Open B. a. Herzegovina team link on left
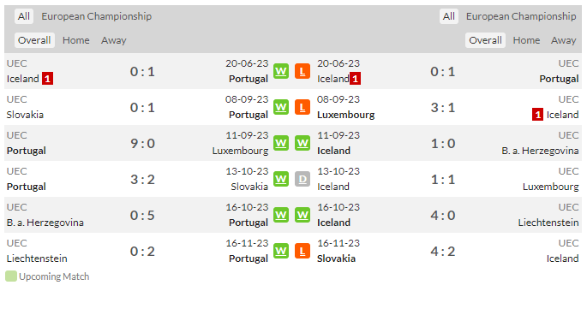587x309 pixels. tap(45, 223)
